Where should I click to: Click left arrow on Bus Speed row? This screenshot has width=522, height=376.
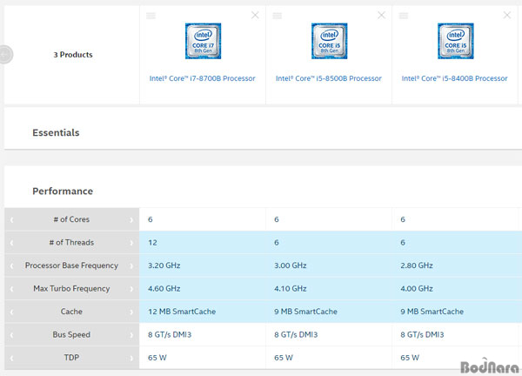[x=11, y=335]
